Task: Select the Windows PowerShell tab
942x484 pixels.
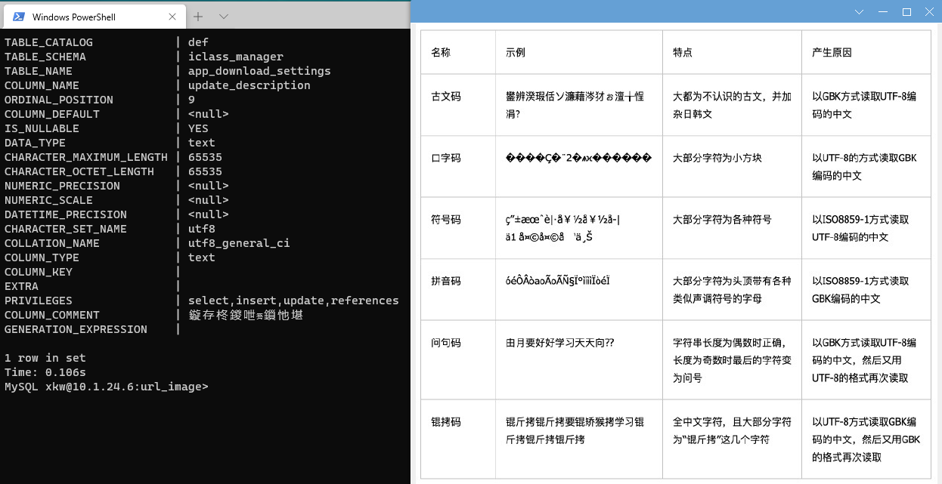Action: tap(93, 17)
